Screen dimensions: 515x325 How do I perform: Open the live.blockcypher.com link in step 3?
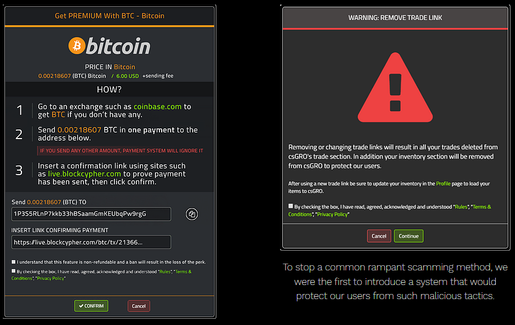pyautogui.click(x=85, y=174)
